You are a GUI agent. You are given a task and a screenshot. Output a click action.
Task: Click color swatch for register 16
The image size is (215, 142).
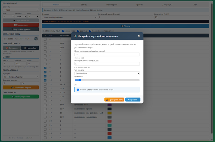pyautogui.click(x=109, y=105)
